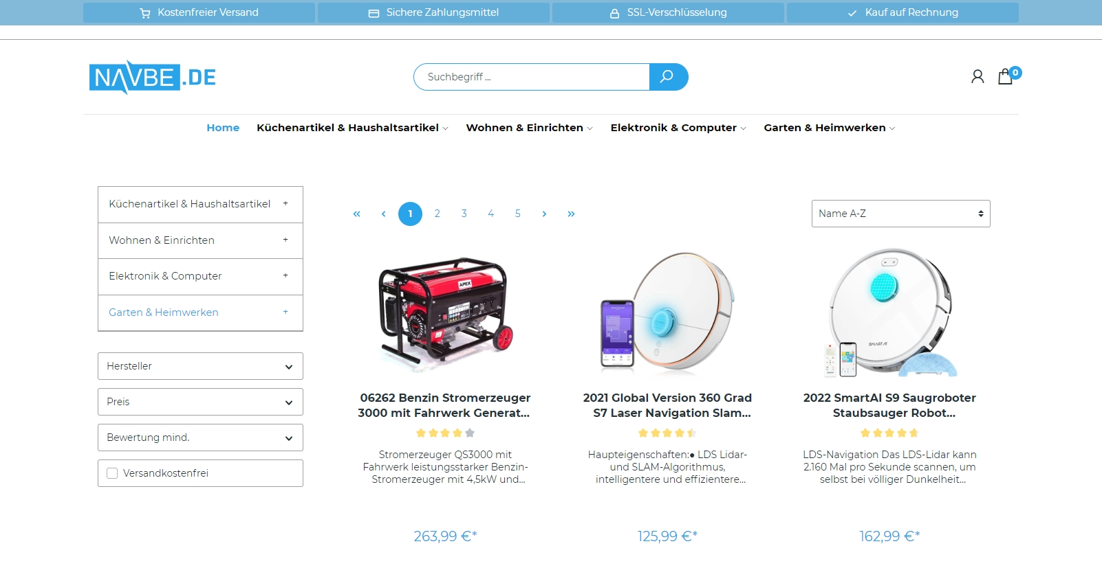The width and height of the screenshot is (1102, 568).
Task: Enable the Versandkostenfrei checkbox
Action: coord(112,473)
